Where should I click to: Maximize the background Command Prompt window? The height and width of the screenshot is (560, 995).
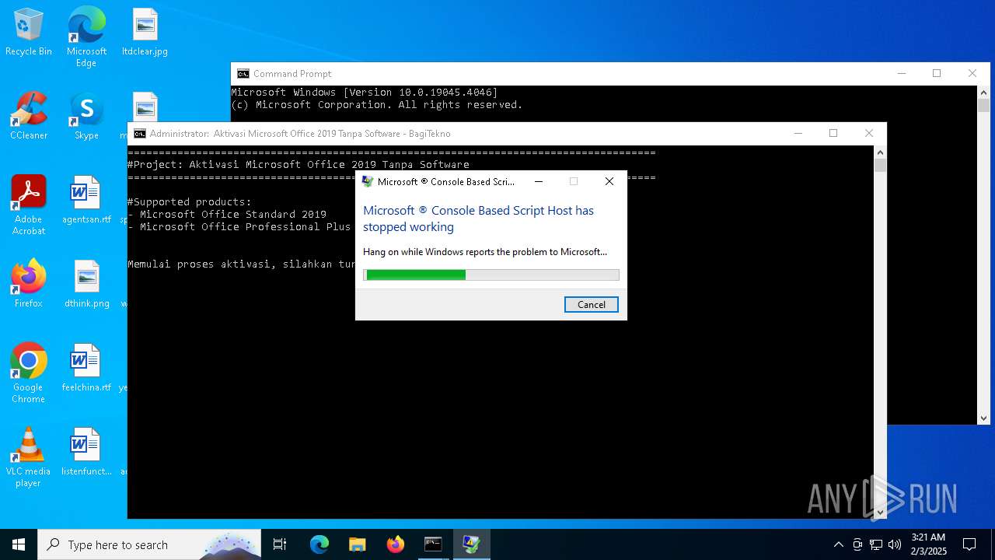[937, 74]
